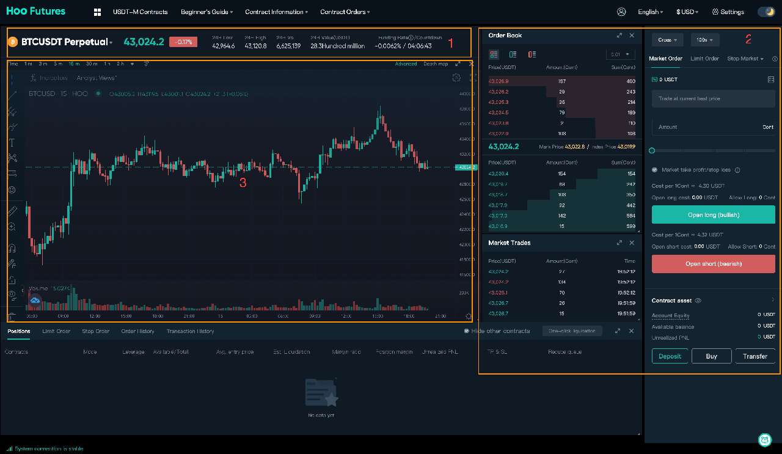The width and height of the screenshot is (782, 454).
Task: Expand the chart panel to fullscreen
Action: [x=458, y=64]
